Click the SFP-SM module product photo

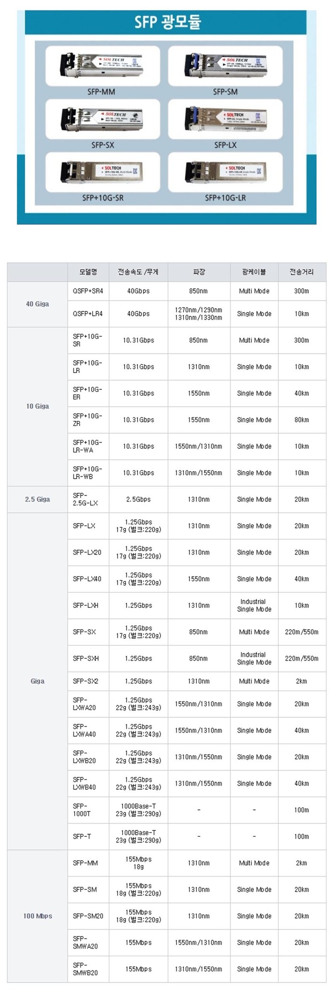pos(225,65)
